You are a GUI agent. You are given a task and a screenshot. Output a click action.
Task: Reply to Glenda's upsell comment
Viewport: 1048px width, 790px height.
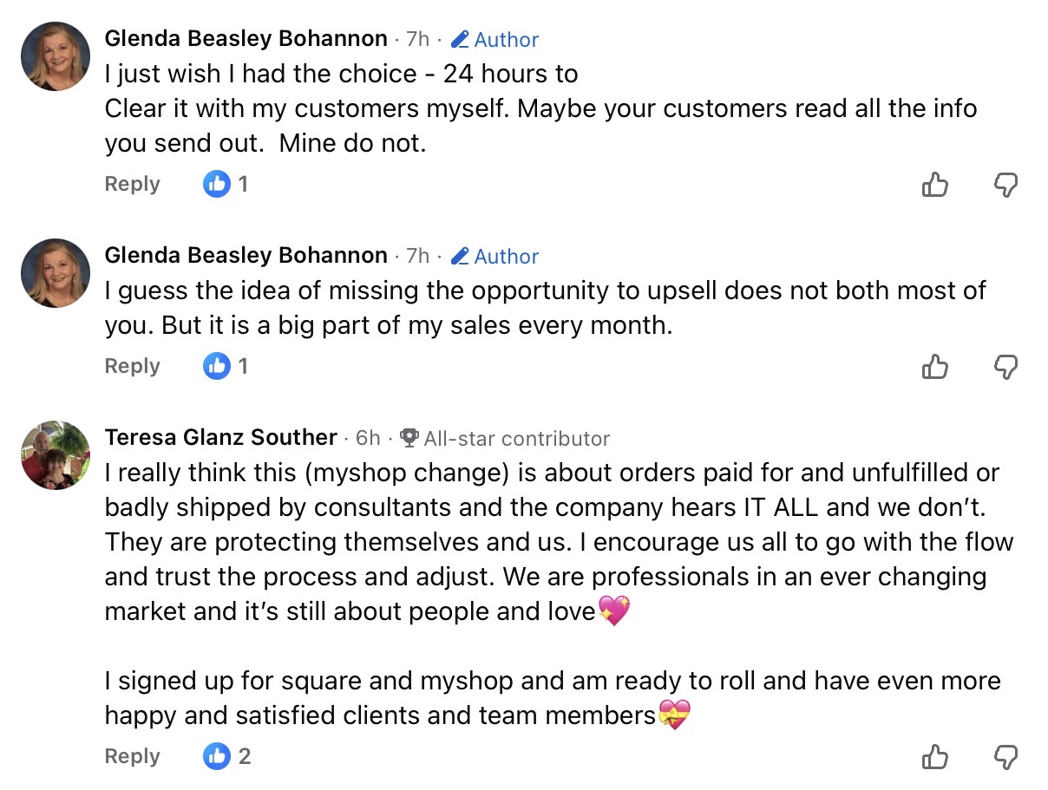pos(132,366)
